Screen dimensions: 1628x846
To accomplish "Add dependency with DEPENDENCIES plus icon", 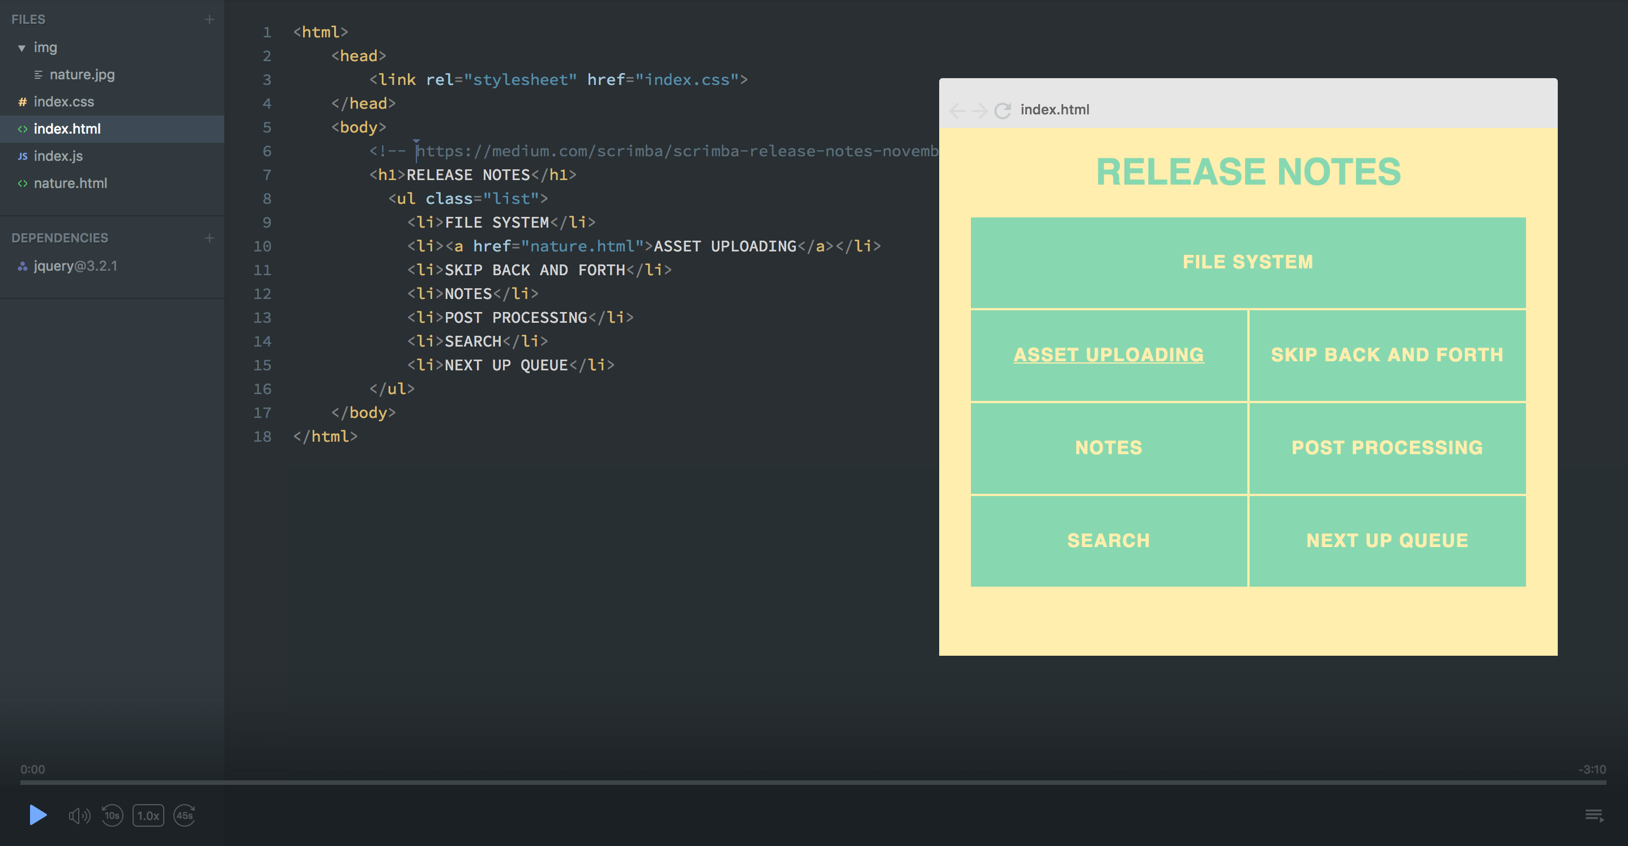I will [209, 238].
